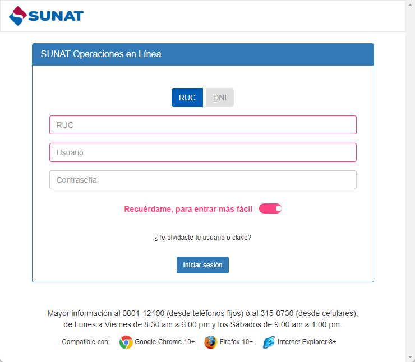This screenshot has height=362, width=415.
Task: Click the SUNAT logo
Action: (47, 16)
